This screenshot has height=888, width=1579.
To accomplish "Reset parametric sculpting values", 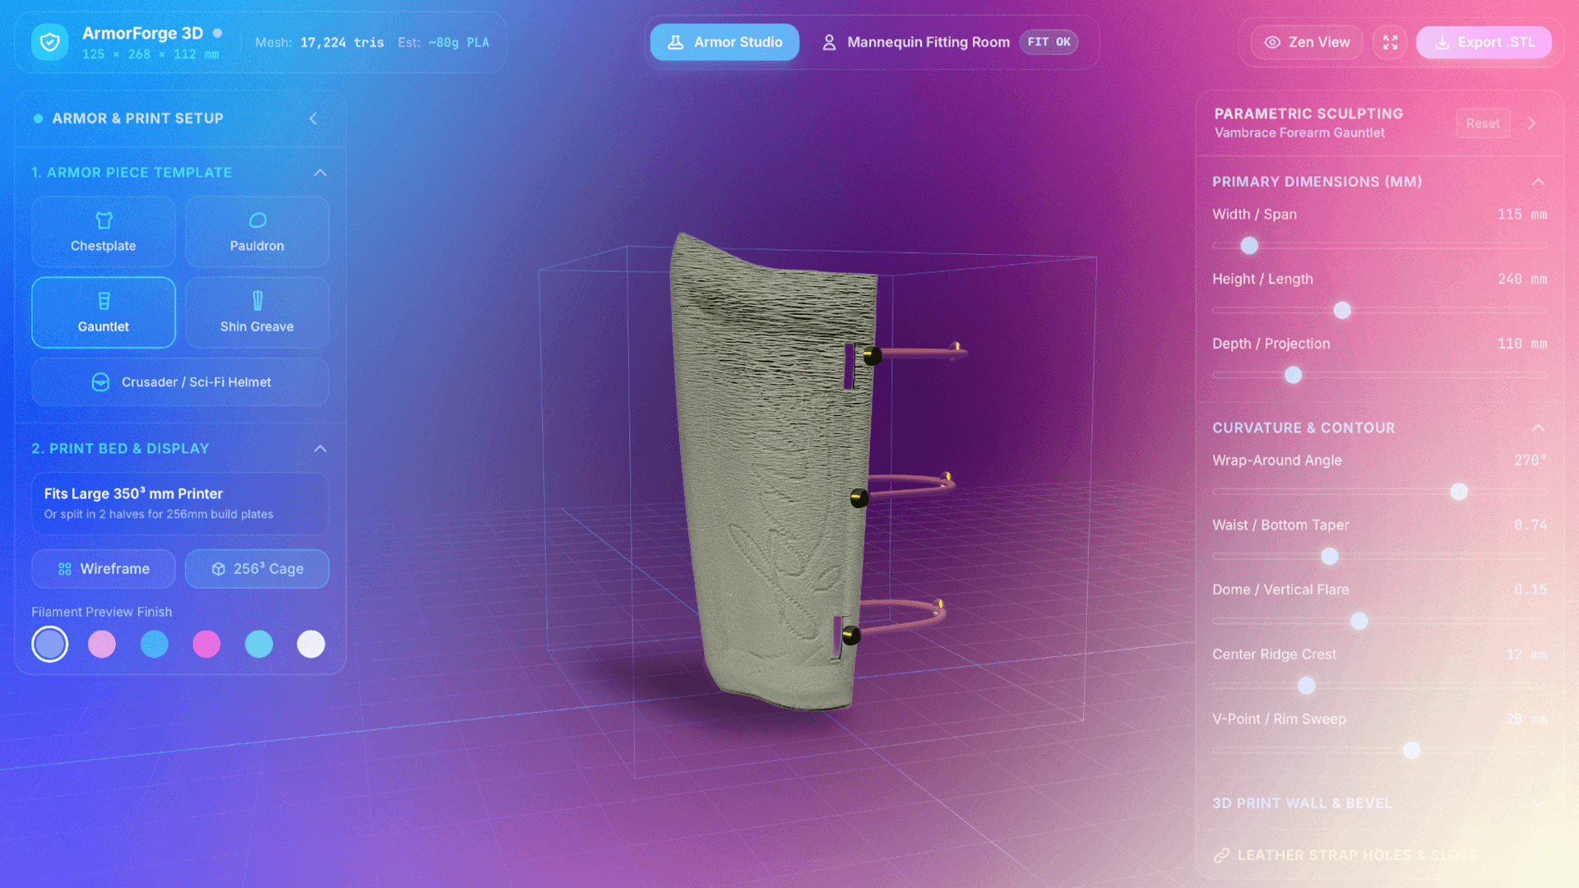I will click(x=1483, y=123).
